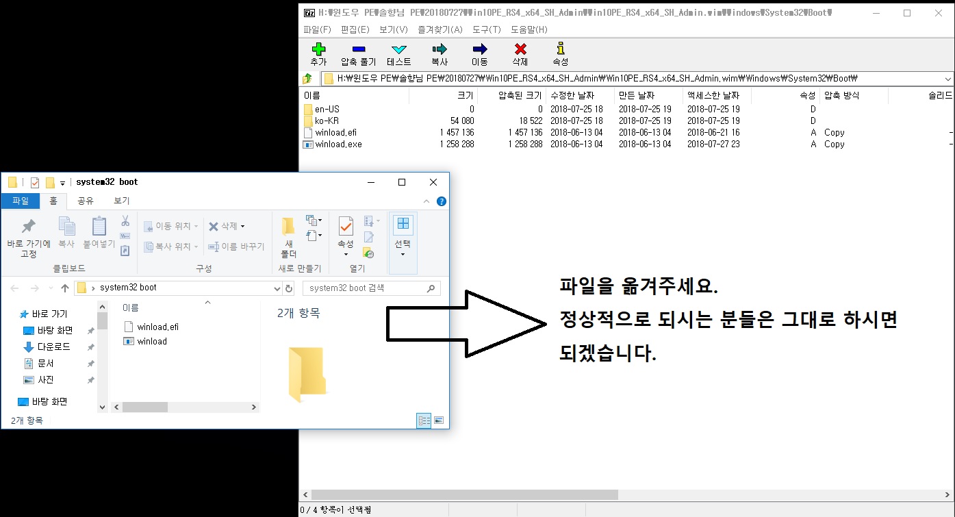Viewport: 955px width, 517px height.
Task: Switch to the View (보기) ribbon tab in Explorer
Action: (121, 201)
